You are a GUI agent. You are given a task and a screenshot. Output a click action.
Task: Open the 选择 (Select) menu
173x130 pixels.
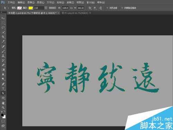point(60,2)
